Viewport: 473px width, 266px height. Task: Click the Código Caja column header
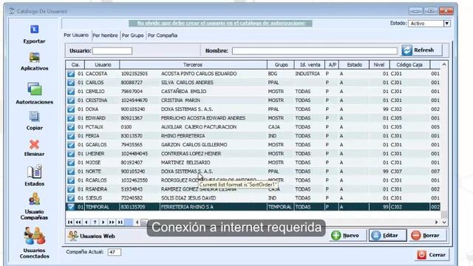click(x=409, y=64)
